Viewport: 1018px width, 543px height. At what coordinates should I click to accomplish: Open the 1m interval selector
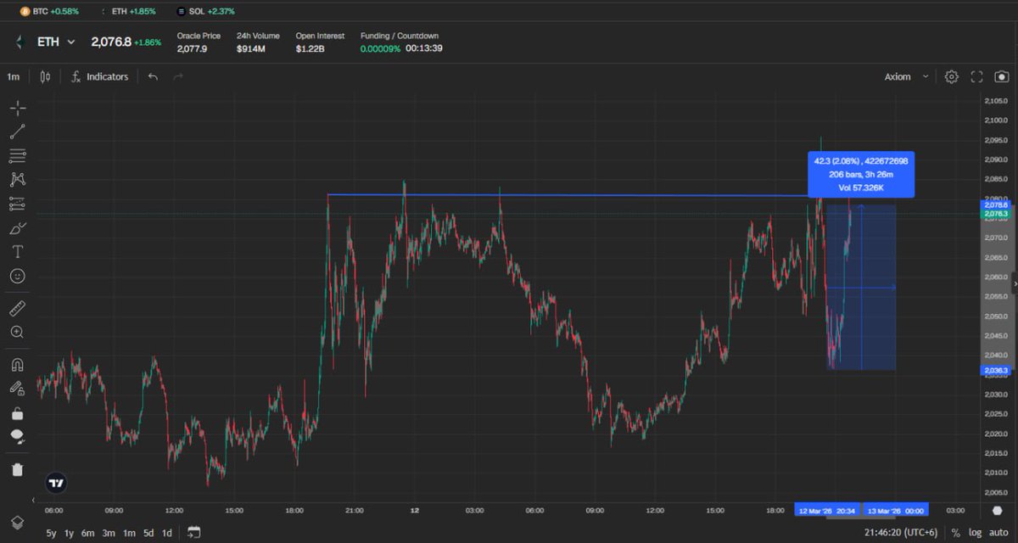pyautogui.click(x=14, y=76)
